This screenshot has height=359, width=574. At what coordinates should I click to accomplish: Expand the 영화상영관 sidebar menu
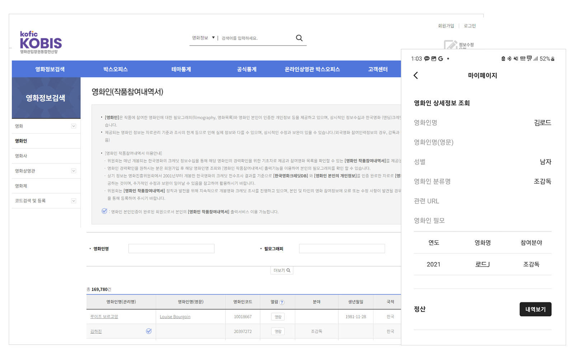74,171
